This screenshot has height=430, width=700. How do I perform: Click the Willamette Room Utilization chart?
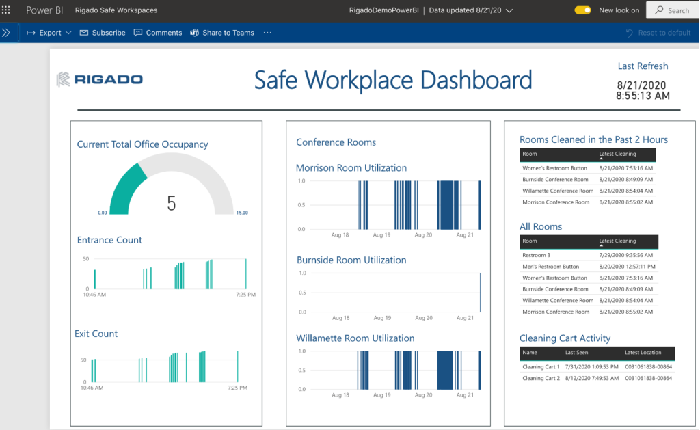(389, 373)
